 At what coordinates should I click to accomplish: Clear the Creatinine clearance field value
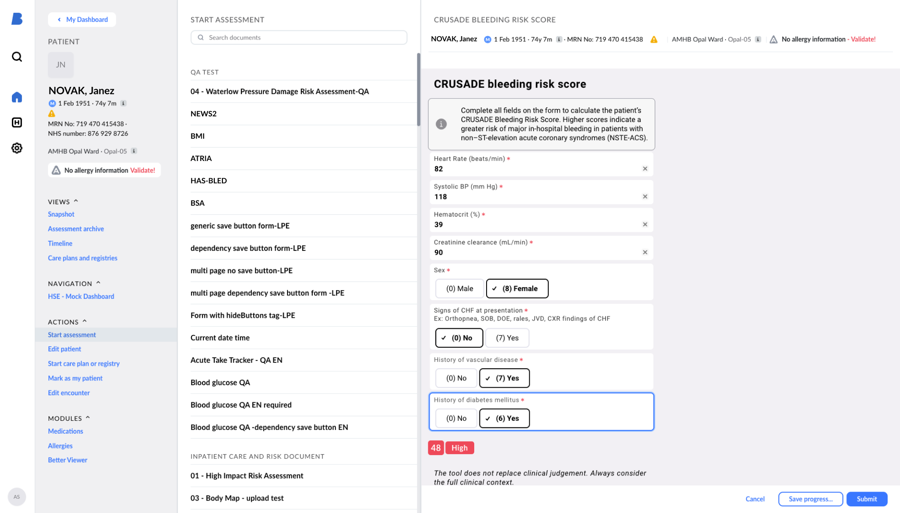(x=645, y=252)
